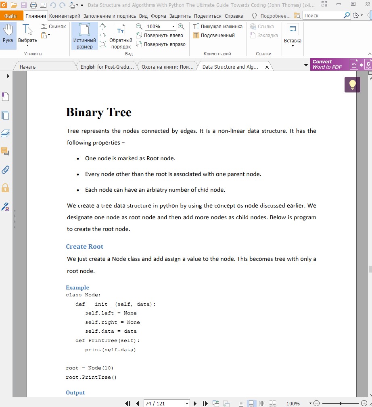Go to next page arrow in status bar
Viewport: 372px width, 407px height.
[195, 403]
